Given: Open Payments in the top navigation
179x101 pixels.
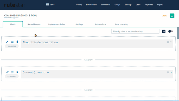Looking at the screenshot, I should point(149,5).
